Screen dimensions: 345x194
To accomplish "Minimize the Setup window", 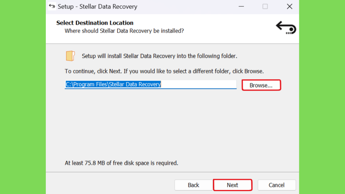I will click(x=241, y=6).
